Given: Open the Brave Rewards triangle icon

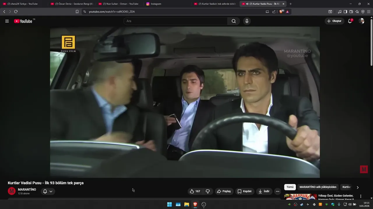Looking at the screenshot, I should tap(287, 12).
